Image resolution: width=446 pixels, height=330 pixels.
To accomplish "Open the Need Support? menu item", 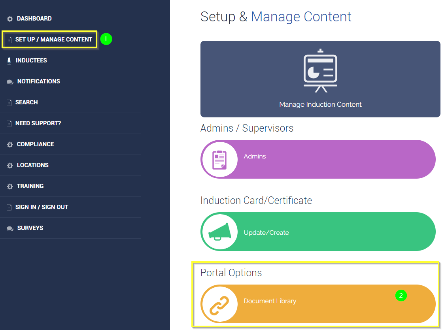I will (38, 123).
